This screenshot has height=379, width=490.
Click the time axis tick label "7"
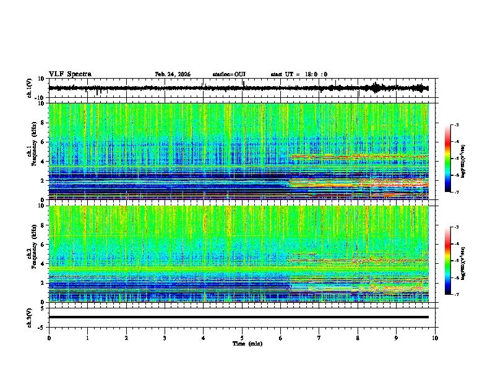click(x=319, y=338)
